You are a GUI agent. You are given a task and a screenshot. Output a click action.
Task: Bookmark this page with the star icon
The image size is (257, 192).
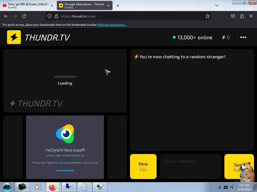(208, 16)
